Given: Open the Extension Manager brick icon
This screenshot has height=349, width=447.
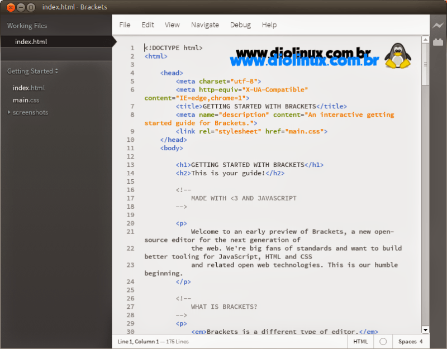Looking at the screenshot, I should pyautogui.click(x=438, y=42).
